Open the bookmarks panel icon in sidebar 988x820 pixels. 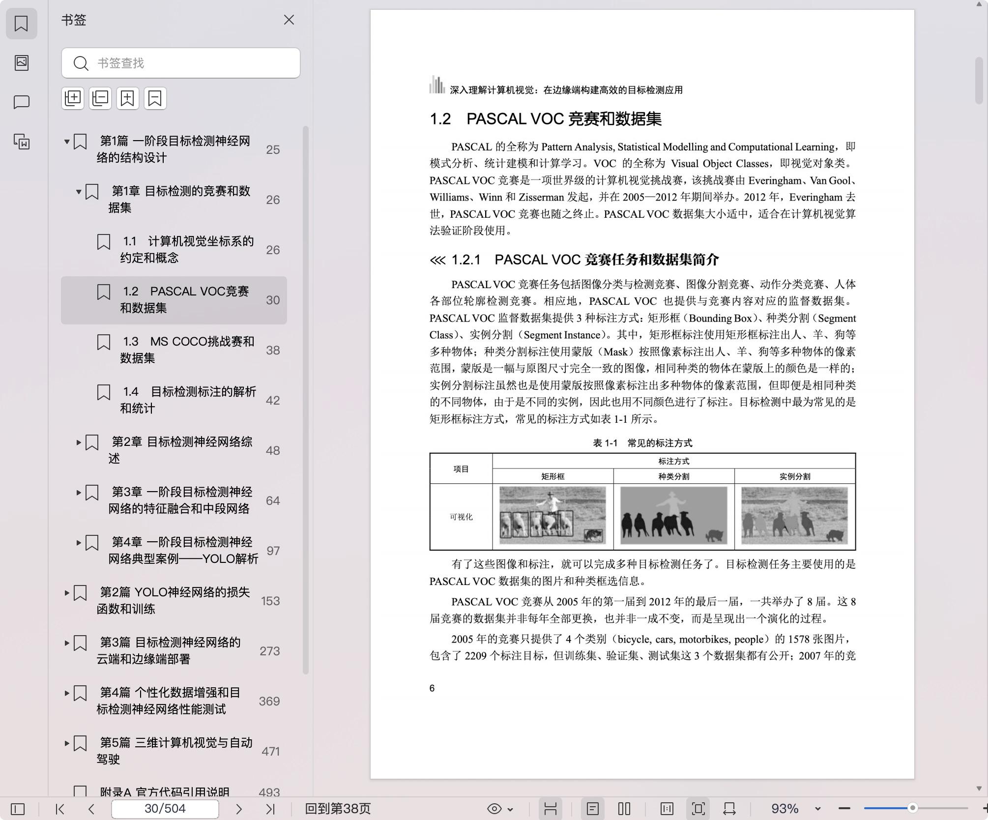click(x=21, y=23)
